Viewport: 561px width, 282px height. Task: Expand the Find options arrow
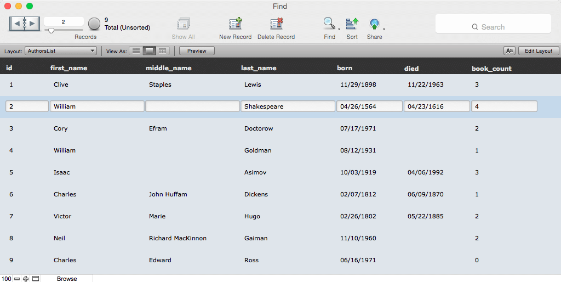339,30
